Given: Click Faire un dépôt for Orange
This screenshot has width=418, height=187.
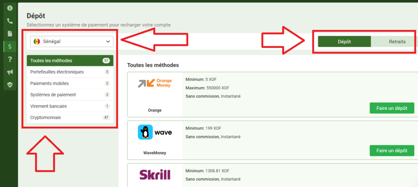Looking at the screenshot, I should click(x=392, y=108).
